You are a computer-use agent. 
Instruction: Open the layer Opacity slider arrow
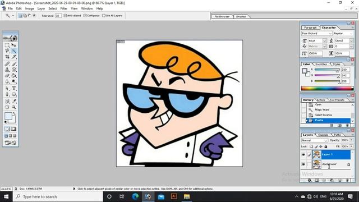click(x=351, y=140)
